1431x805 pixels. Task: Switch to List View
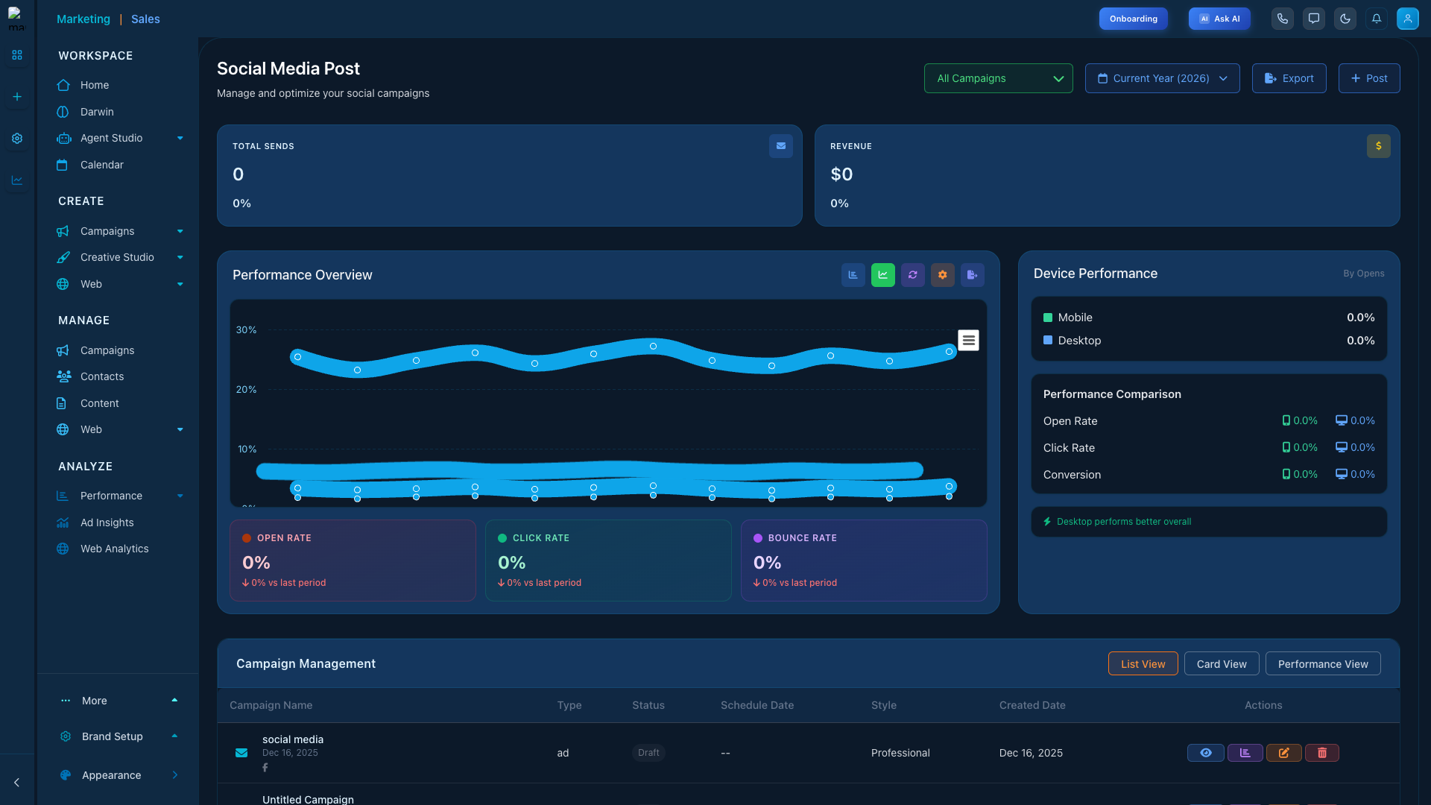coord(1143,664)
